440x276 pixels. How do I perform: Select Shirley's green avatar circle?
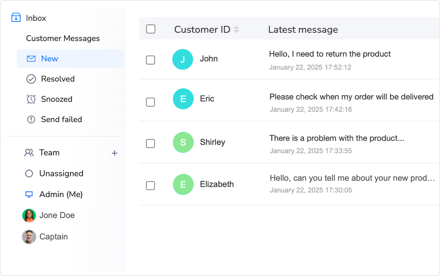click(x=183, y=142)
